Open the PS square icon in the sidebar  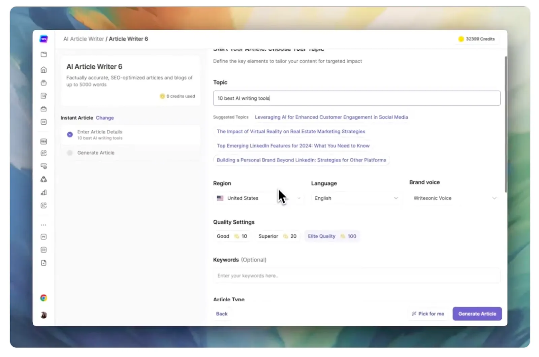click(44, 237)
